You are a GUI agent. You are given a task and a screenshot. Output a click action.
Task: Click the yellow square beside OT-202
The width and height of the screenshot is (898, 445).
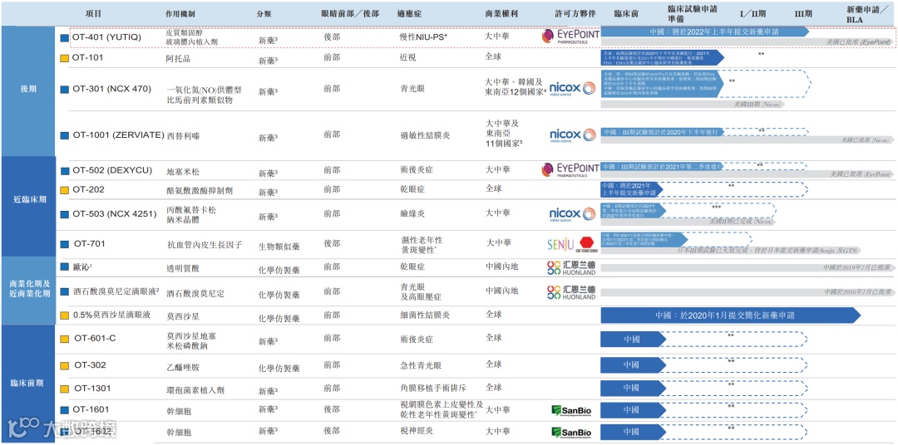pos(65,190)
